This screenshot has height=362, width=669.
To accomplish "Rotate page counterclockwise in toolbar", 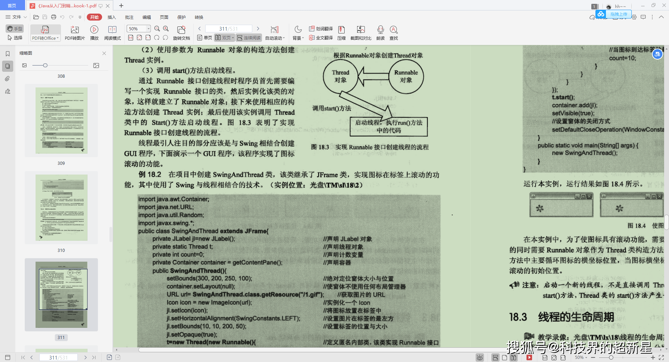I will [x=157, y=38].
